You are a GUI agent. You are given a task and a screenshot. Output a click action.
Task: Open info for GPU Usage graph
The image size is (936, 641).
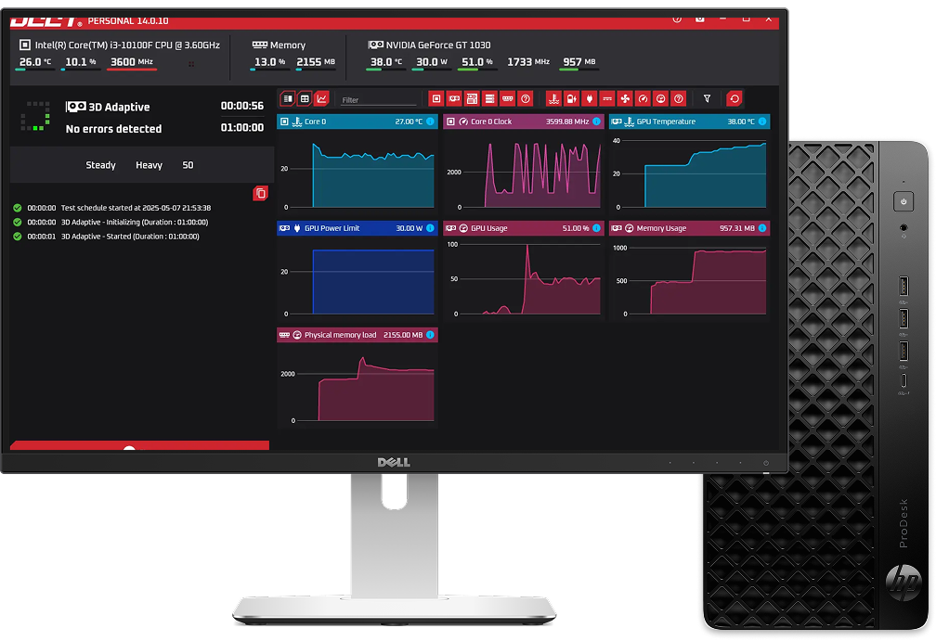click(596, 228)
